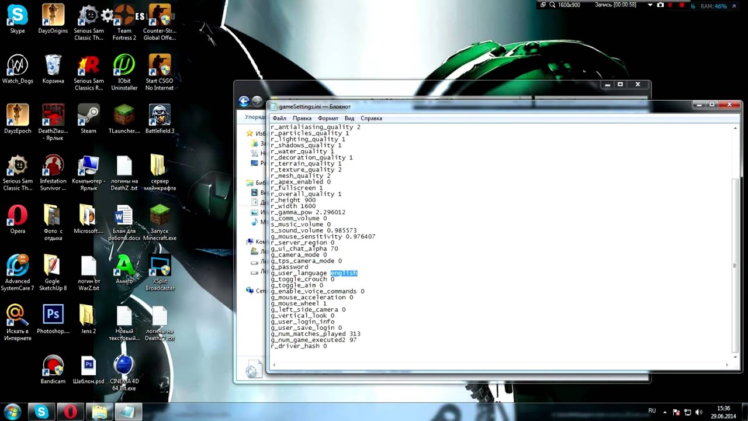This screenshot has width=748, height=421.
Task: Launch the Bandicam desktop shortcut
Action: coord(53,370)
